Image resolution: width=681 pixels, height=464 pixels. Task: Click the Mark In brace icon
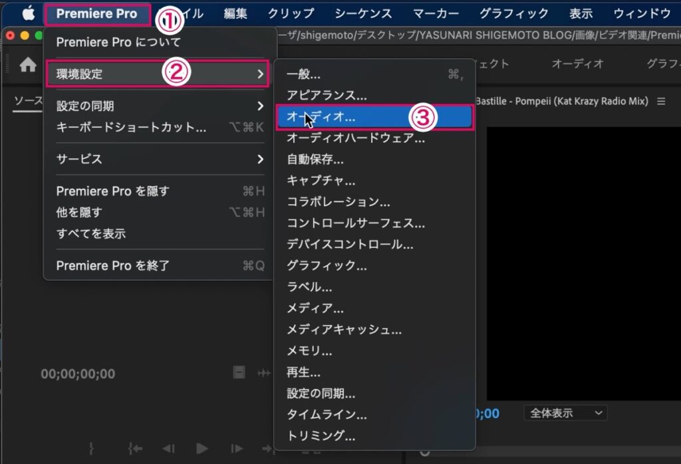pyautogui.click(x=91, y=448)
